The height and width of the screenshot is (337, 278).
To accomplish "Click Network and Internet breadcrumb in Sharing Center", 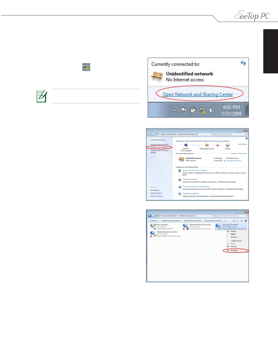I will coord(168,134).
